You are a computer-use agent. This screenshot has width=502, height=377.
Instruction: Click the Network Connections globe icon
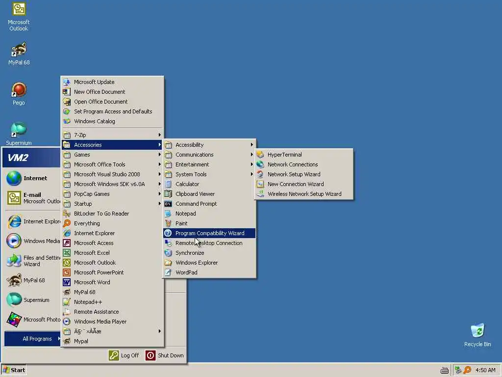click(260, 164)
